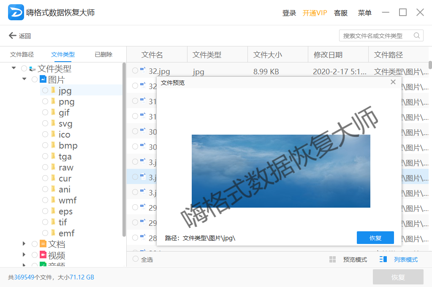Image resolution: width=432 pixels, height=287 pixels.
Task: Switch to the 文件路径 tab
Action: (22, 54)
